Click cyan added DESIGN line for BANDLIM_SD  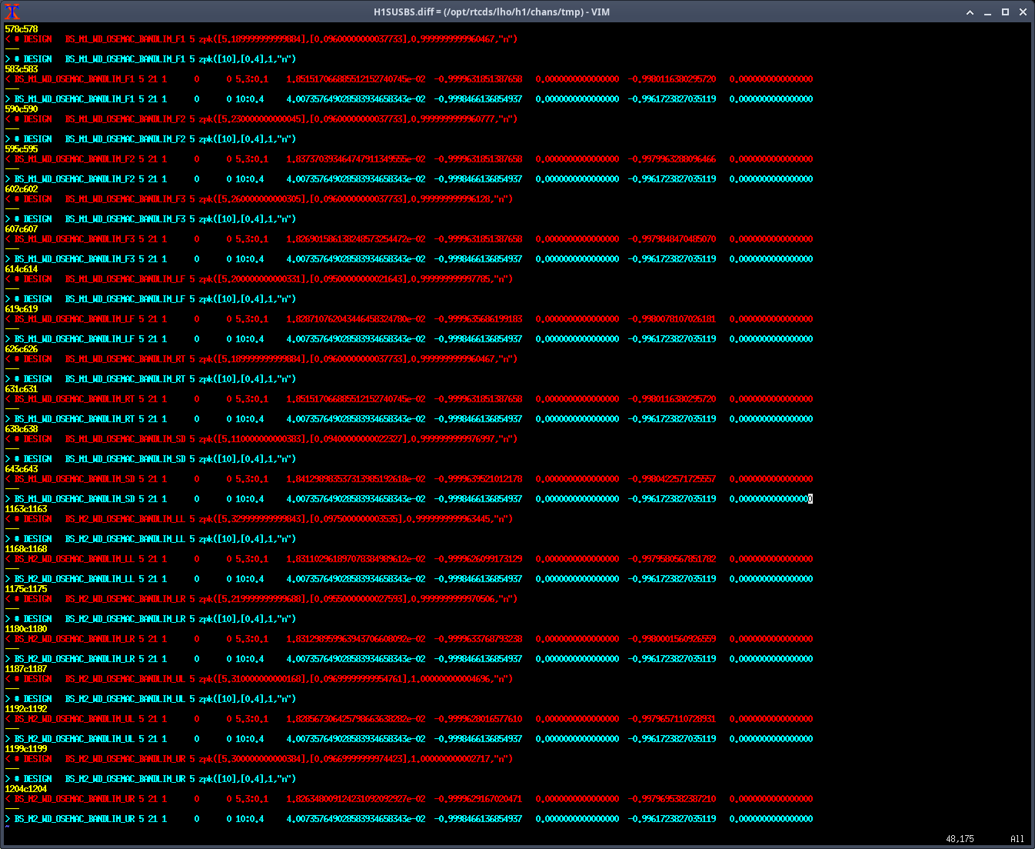coord(154,459)
